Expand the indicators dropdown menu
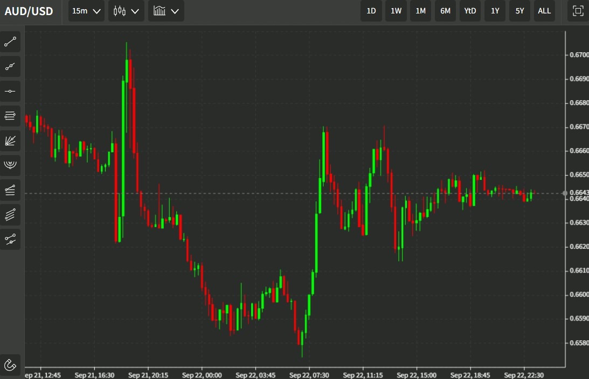589x379 pixels. 166,11
